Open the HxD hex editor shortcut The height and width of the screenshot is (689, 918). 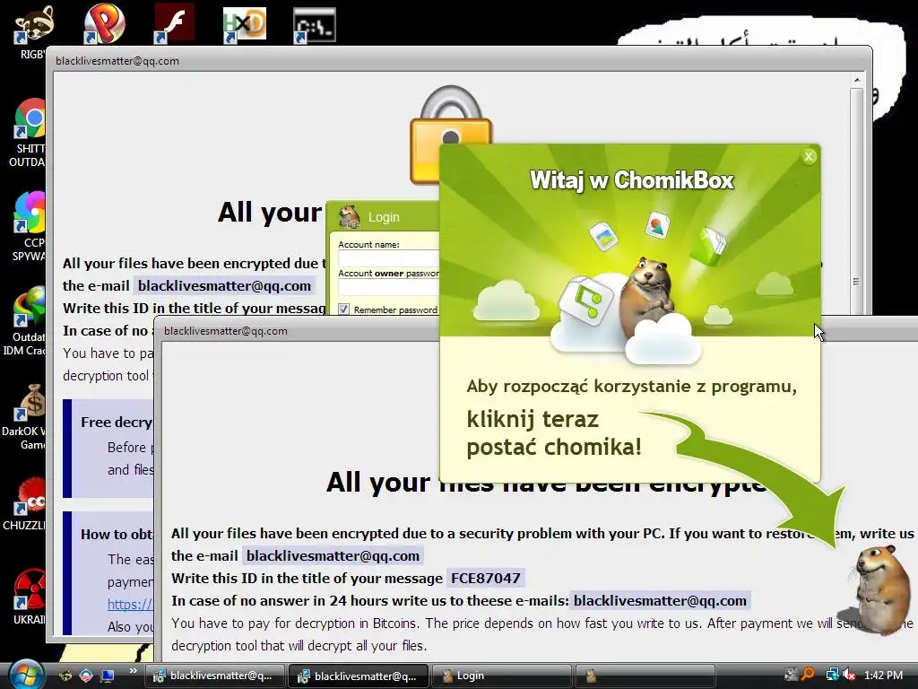[x=245, y=24]
